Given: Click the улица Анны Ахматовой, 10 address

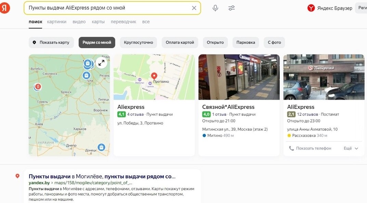Looking at the screenshot, I should (312, 129).
